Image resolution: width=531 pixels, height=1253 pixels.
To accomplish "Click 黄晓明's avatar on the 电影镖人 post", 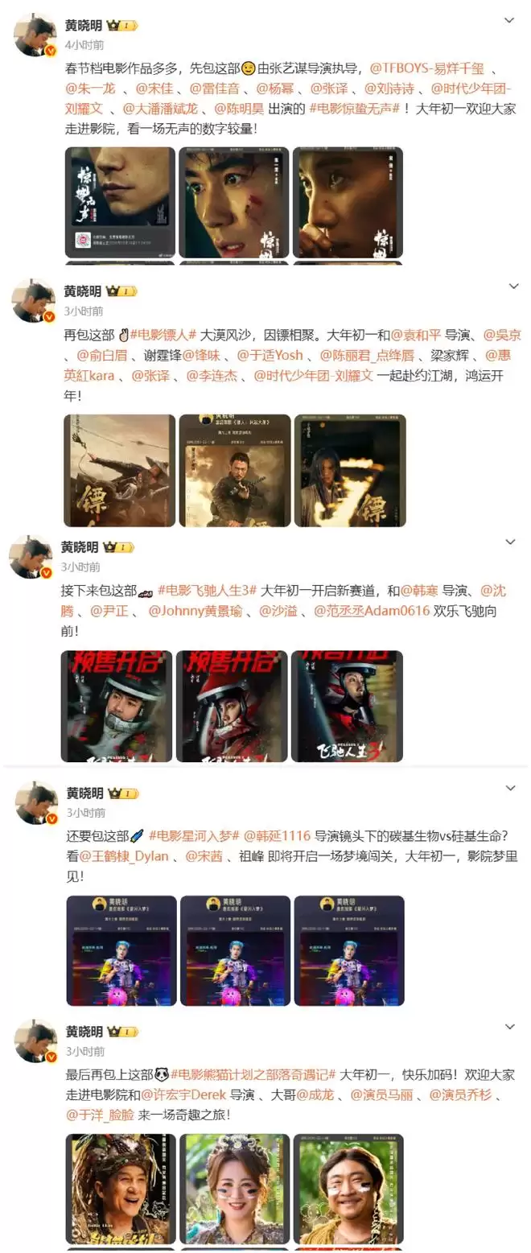I will click(x=34, y=301).
